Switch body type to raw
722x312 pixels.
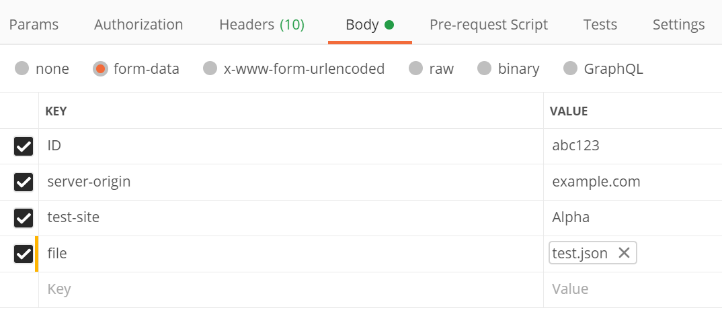click(416, 68)
